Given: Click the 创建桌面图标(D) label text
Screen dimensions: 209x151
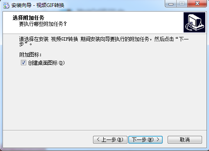Looking at the screenshot, I should click(x=46, y=63).
